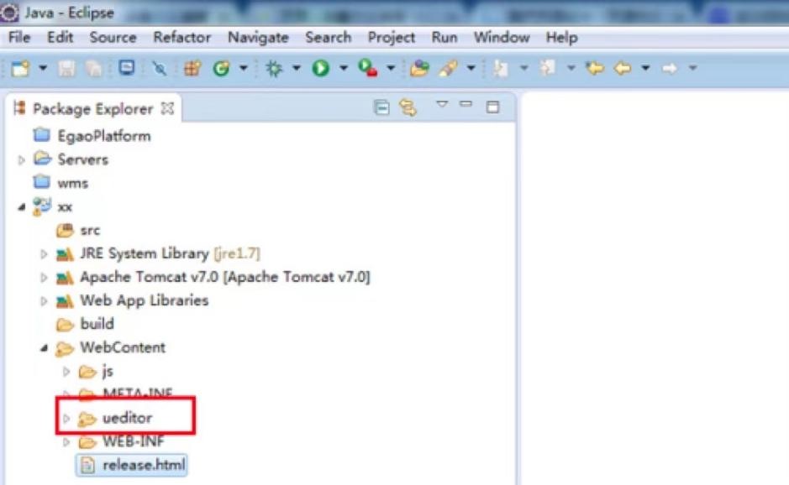Collapse the xx project node
This screenshot has height=485, width=789.
[x=21, y=206]
